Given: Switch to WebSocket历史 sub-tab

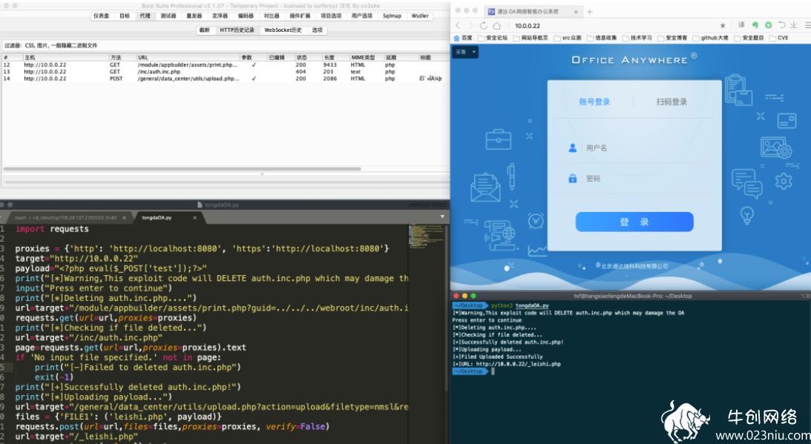Looking at the screenshot, I should point(283,30).
